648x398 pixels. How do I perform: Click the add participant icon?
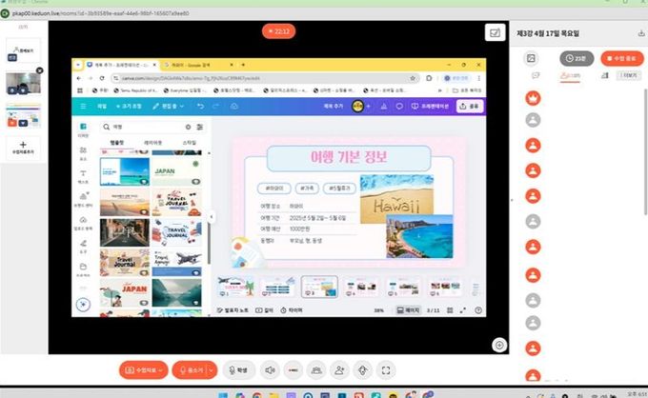(339, 369)
